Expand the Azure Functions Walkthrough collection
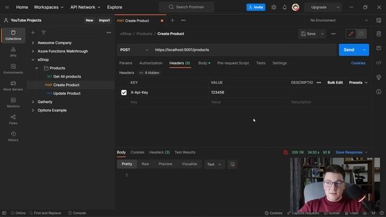Screen dimensions: 386x217 (33, 51)
